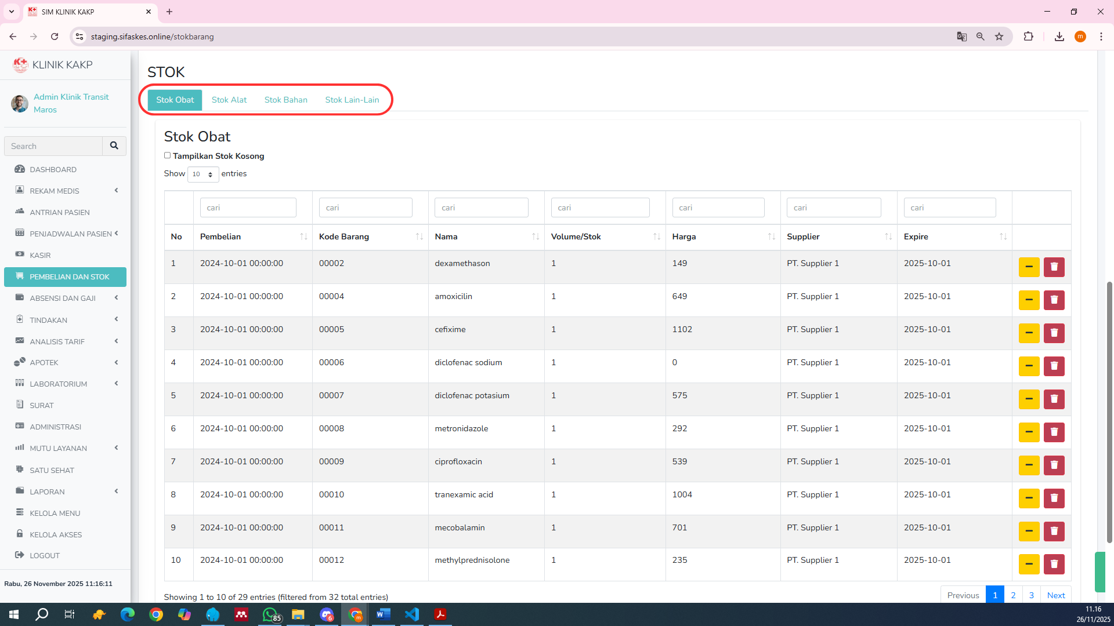Switch to the Stok Alat tab
The width and height of the screenshot is (1114, 626).
229,100
